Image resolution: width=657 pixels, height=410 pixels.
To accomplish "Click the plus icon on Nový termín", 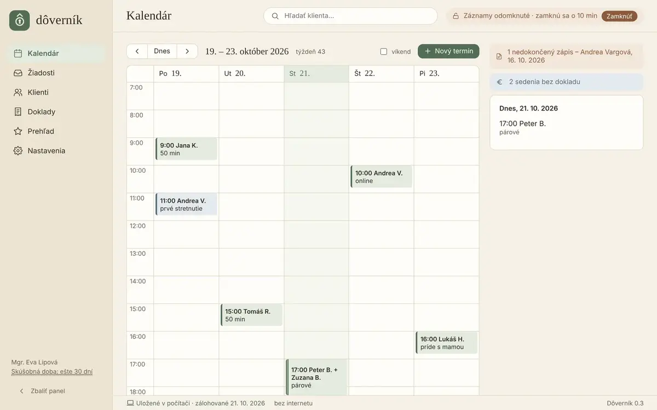I will tap(428, 51).
